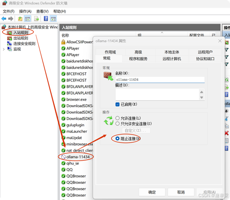Click the AllowCSIIPower rule lock icon
The image size is (230, 200).
coord(63,42)
